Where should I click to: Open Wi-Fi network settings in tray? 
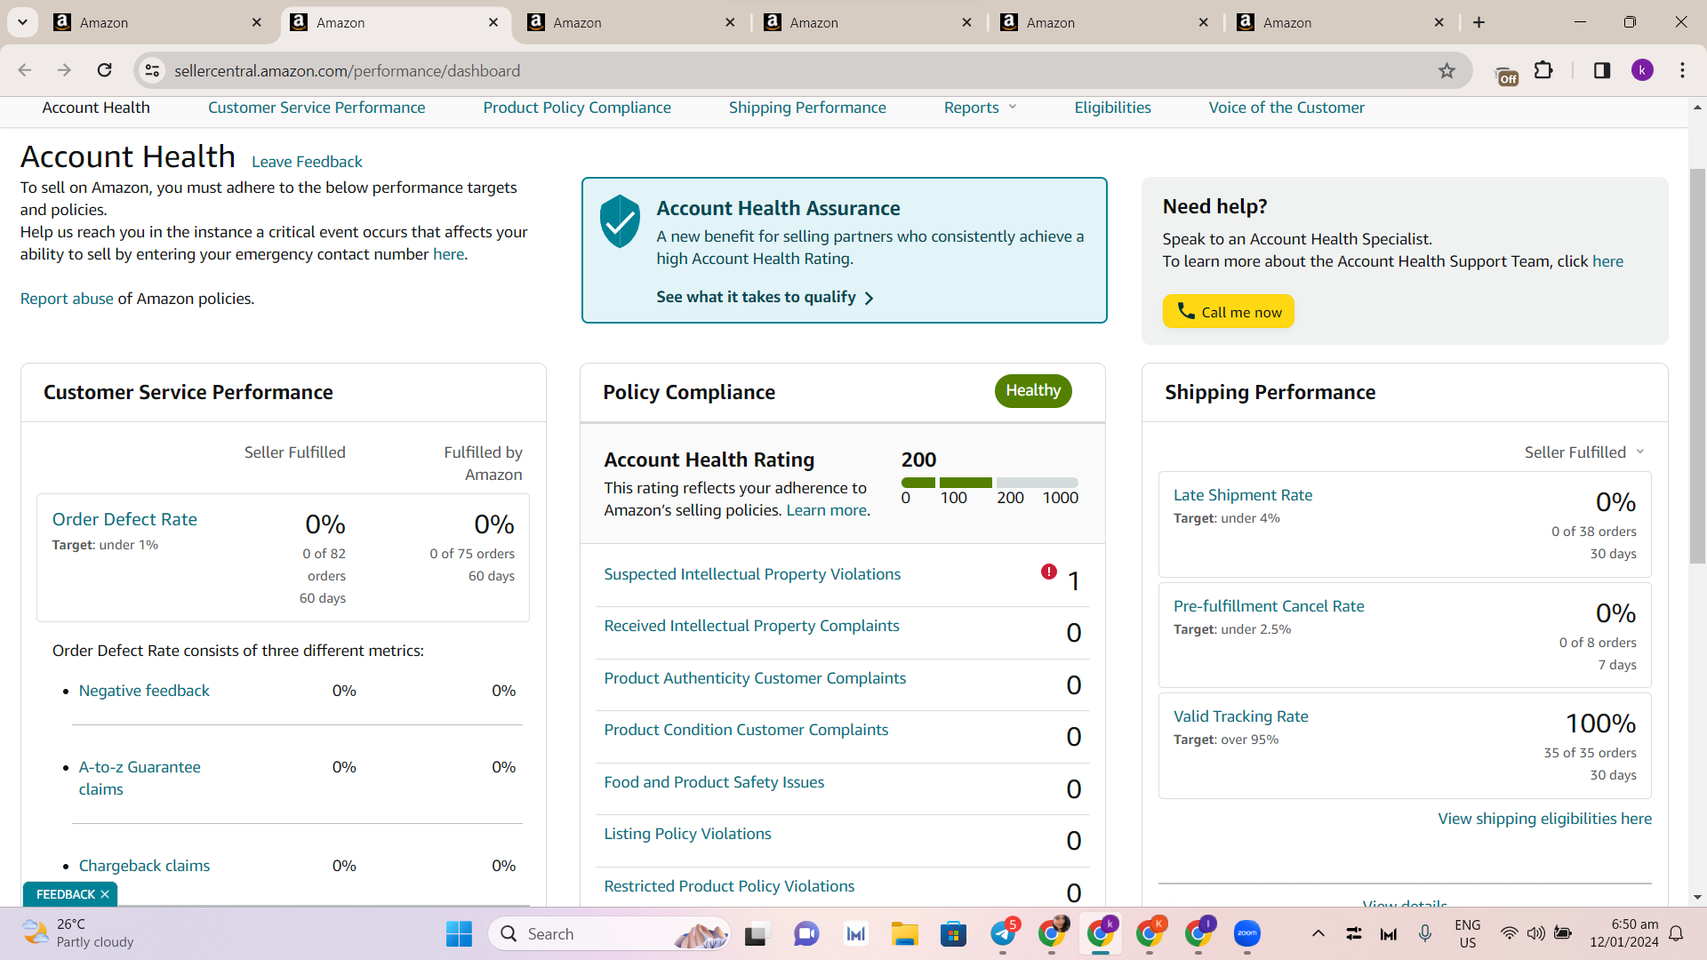tap(1509, 933)
